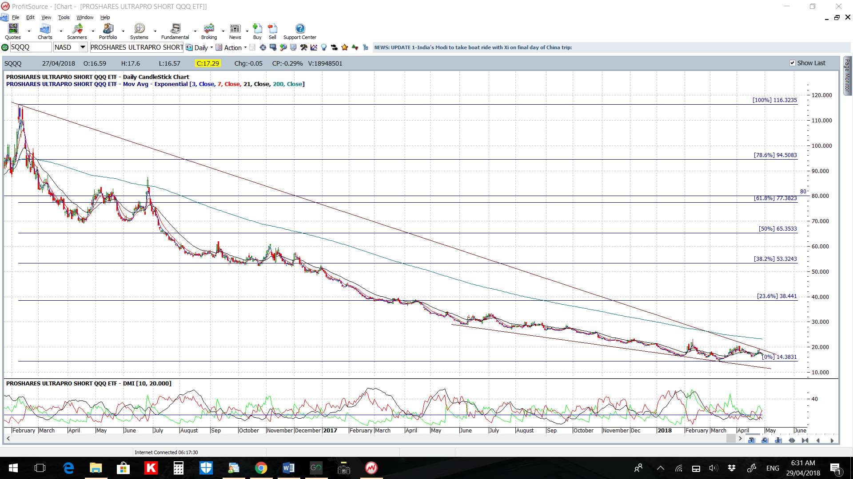Expand the Charts dropdown arrow
The width and height of the screenshot is (853, 479).
pos(61,31)
